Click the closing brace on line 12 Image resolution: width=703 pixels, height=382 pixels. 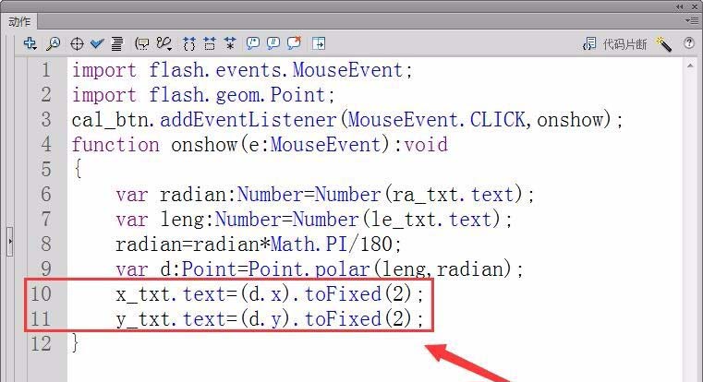[x=76, y=343]
